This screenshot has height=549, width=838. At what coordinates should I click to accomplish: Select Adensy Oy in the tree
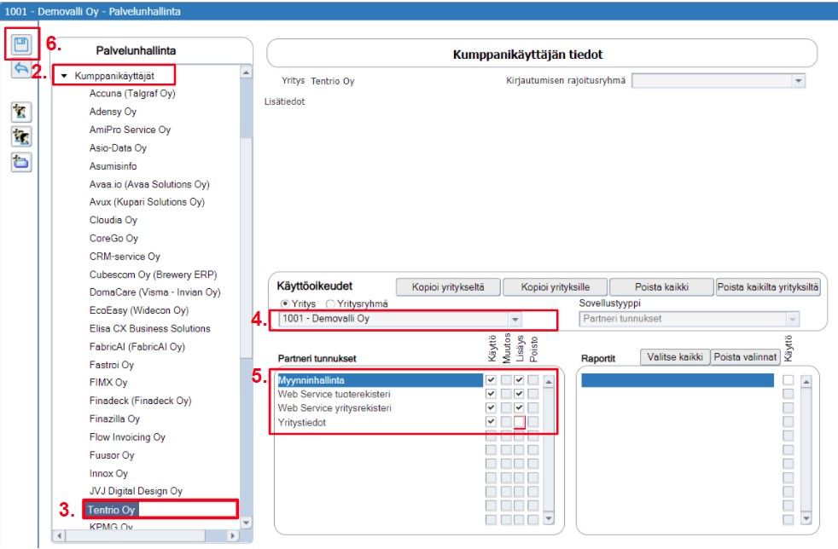pyautogui.click(x=113, y=112)
